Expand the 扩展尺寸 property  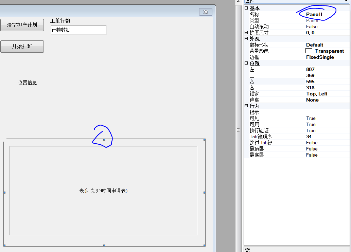(246, 33)
